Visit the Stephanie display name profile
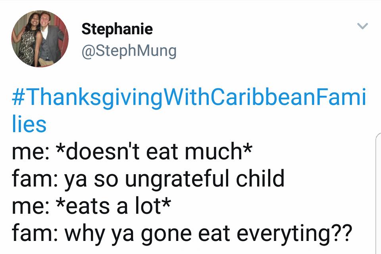The height and width of the screenshot is (254, 381). click(117, 29)
